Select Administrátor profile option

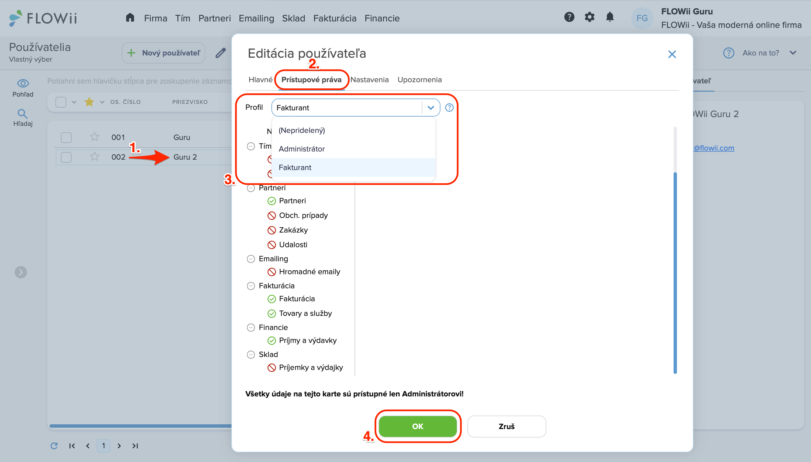(x=353, y=149)
